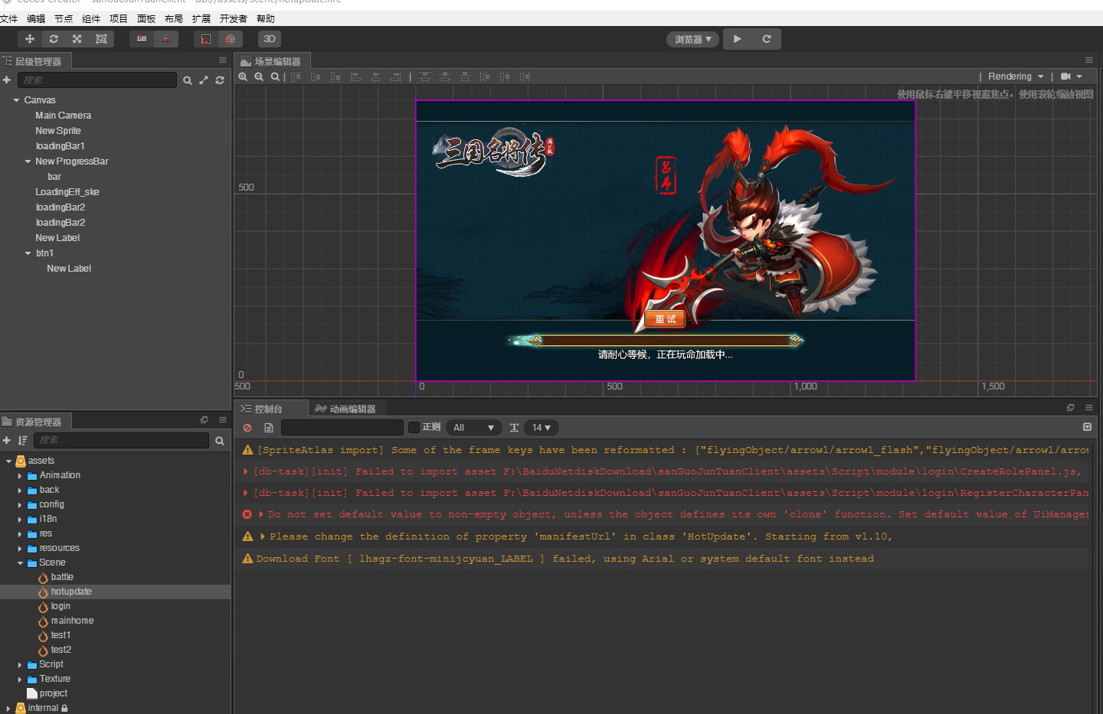Select the LoadingEff_ske node
This screenshot has width=1103, height=714.
(67, 192)
